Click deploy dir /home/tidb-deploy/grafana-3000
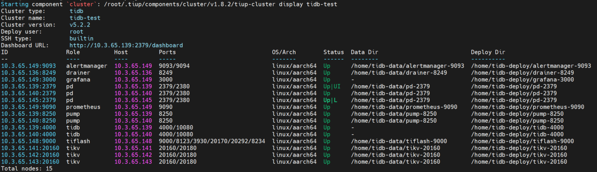Screen dimensions: 597x172 click(x=522, y=80)
